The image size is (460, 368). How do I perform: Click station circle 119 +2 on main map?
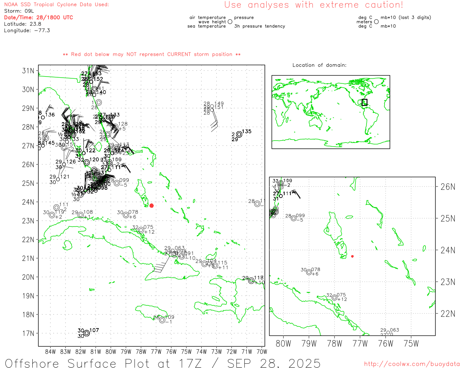point(52,215)
